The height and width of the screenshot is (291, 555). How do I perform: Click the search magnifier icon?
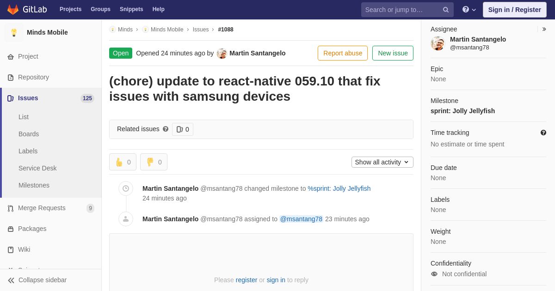pyautogui.click(x=446, y=10)
